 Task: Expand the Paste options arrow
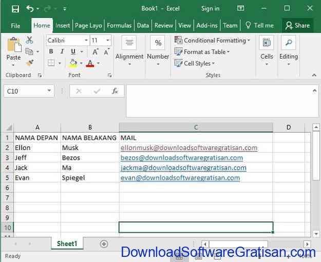(13, 65)
